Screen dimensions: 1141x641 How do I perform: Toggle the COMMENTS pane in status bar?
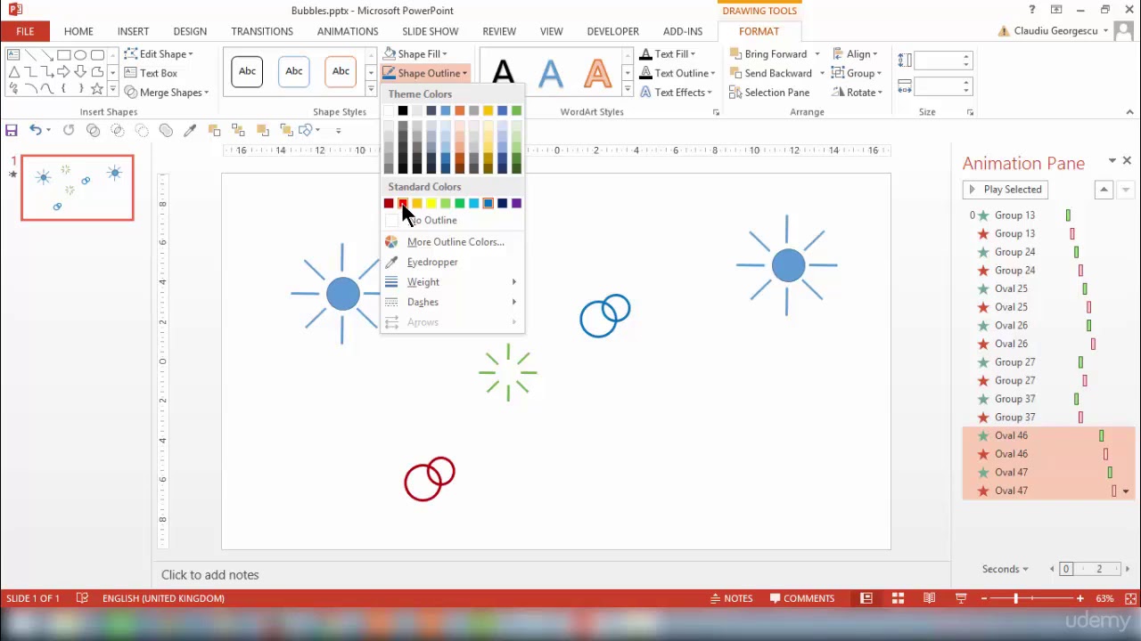tap(801, 598)
